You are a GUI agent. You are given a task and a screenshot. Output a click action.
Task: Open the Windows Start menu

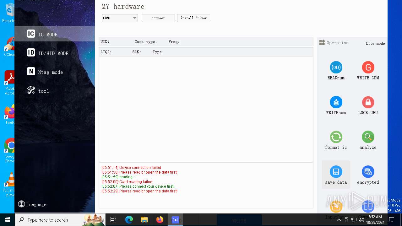click(8, 220)
